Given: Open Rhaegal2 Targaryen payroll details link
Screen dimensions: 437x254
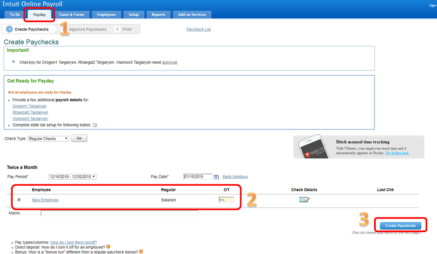Looking at the screenshot, I should coord(30,112).
